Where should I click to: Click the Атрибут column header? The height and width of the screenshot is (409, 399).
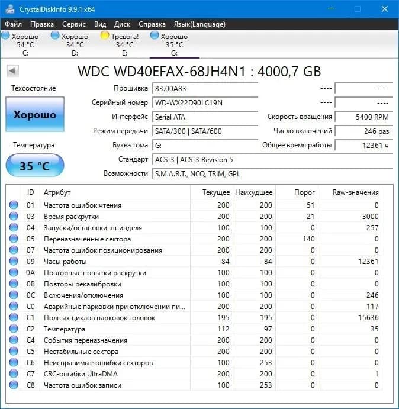[115, 192]
